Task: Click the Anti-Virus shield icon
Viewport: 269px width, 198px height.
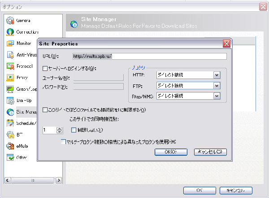Action: (10, 55)
